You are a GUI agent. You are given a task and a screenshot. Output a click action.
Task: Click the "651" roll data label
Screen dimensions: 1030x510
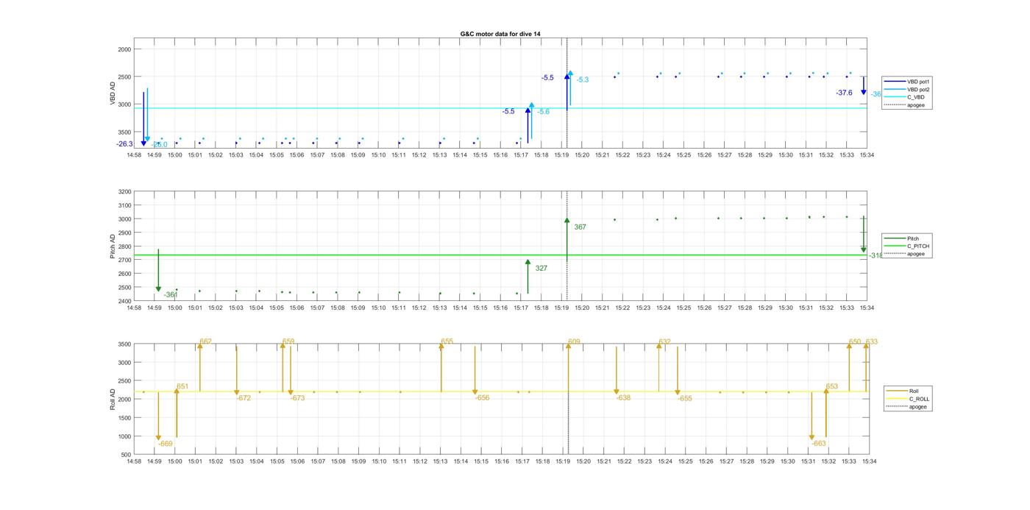[x=182, y=386]
